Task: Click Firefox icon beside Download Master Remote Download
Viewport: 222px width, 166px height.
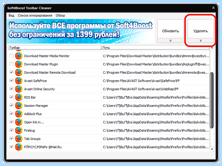Action: [x=19, y=72]
